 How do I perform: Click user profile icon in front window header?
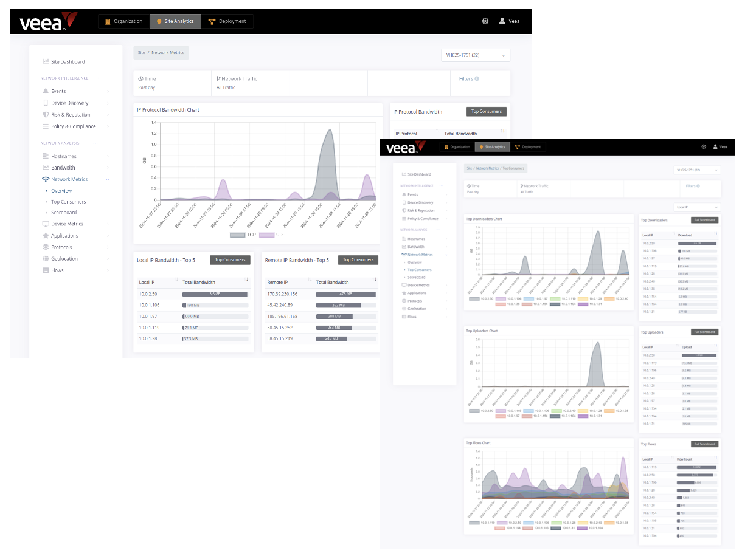[x=715, y=146]
